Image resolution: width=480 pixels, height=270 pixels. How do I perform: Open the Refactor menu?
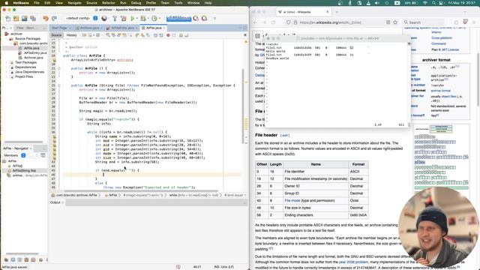108,3
